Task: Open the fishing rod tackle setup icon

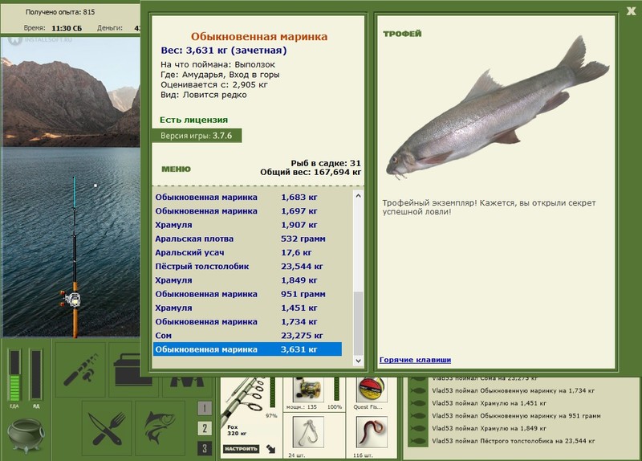Action: (x=81, y=369)
